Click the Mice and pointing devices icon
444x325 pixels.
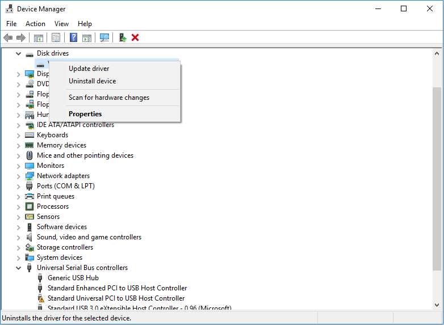[x=30, y=155]
